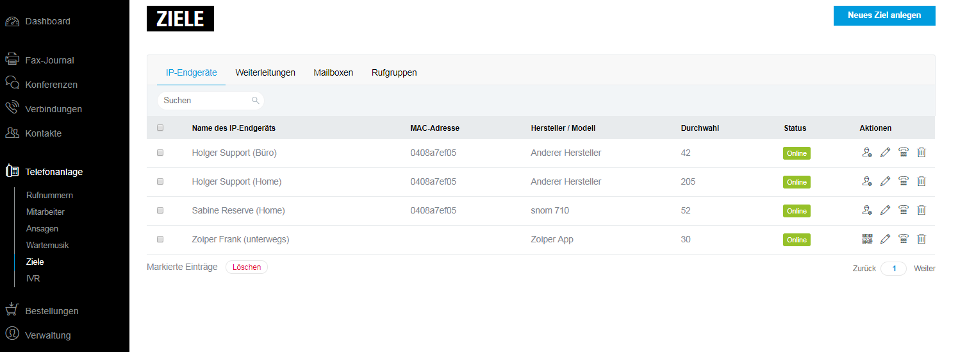Click the Fax-Journal printer icon
This screenshot has width=958, height=352.
[12, 60]
